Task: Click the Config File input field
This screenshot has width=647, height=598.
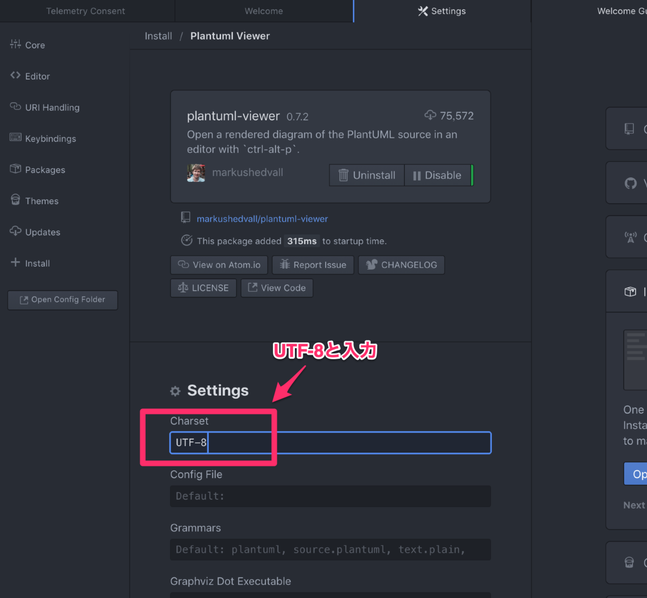Action: [331, 496]
